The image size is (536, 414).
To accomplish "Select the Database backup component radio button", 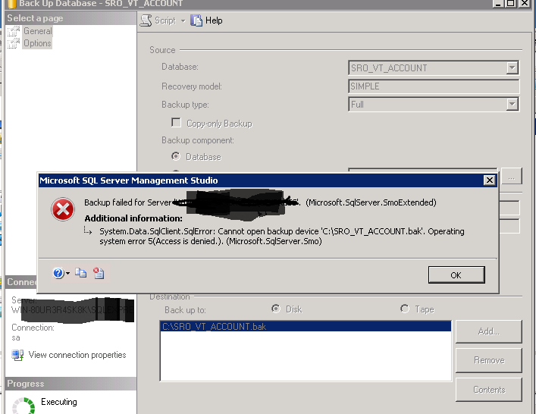I will coord(176,156).
